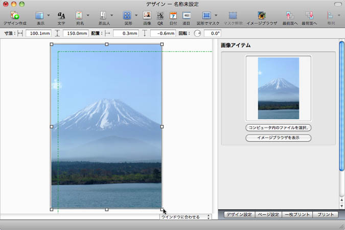Click the 画像 image tool icon

pos(147,16)
